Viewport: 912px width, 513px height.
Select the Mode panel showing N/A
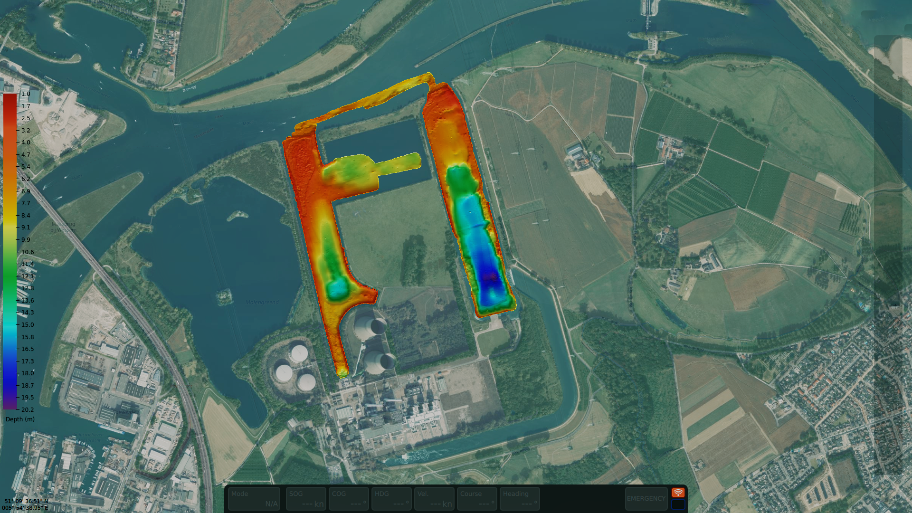254,499
